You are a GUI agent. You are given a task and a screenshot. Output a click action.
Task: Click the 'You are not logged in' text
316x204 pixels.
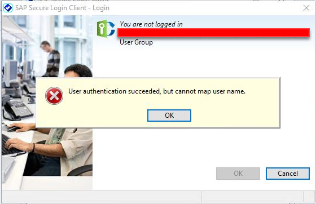pos(151,24)
